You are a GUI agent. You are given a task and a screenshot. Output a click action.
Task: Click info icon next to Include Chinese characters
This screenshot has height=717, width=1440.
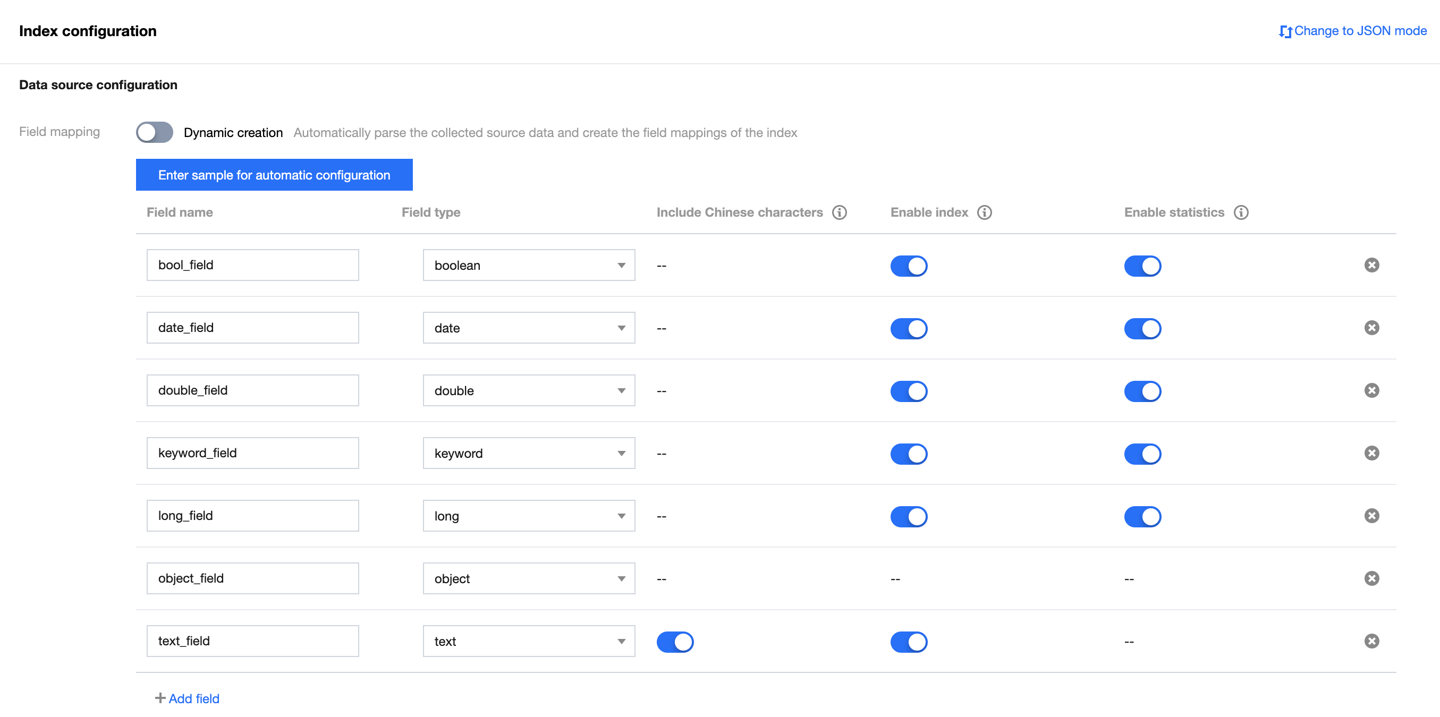coord(839,212)
